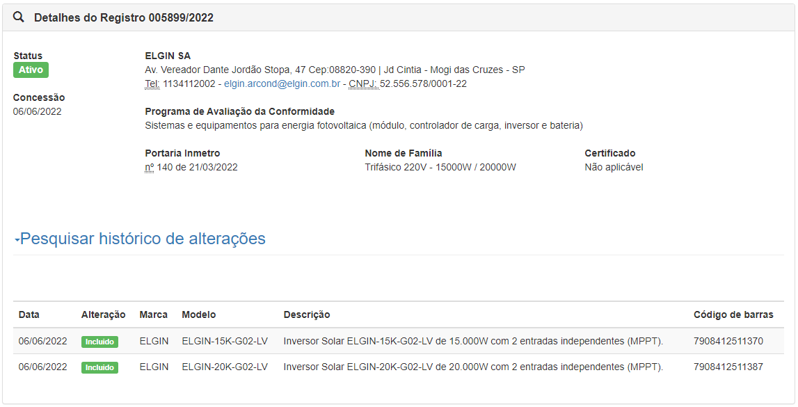798x407 pixels.
Task: Click the Nome de Família label
Action: point(404,153)
